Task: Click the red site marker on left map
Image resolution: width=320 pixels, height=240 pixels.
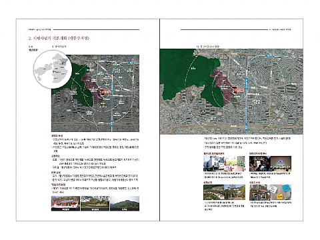Action: [106, 92]
